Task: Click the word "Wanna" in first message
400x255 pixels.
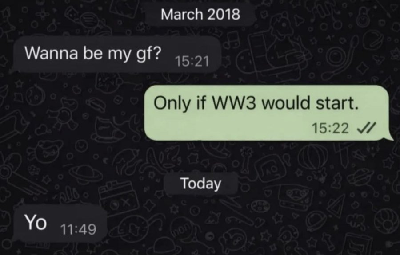Action: [51, 53]
